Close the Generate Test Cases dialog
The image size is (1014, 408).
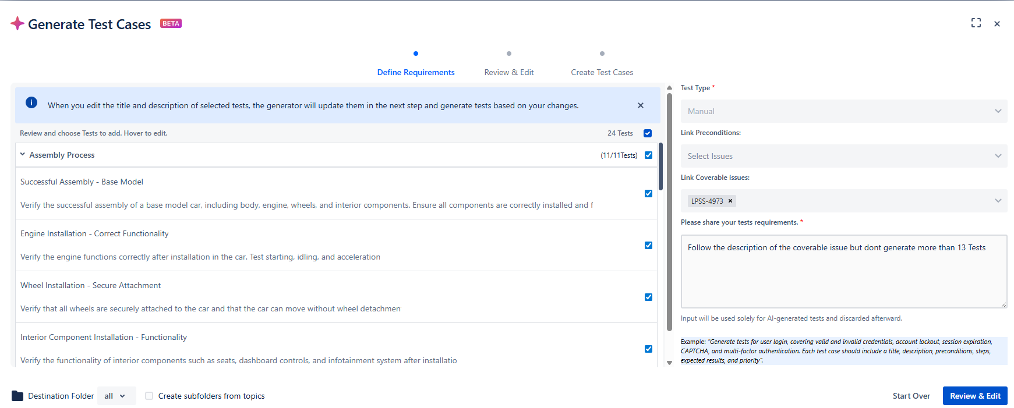[997, 24]
